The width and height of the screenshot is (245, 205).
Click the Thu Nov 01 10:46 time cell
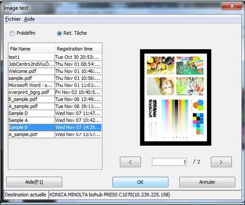click(78, 71)
